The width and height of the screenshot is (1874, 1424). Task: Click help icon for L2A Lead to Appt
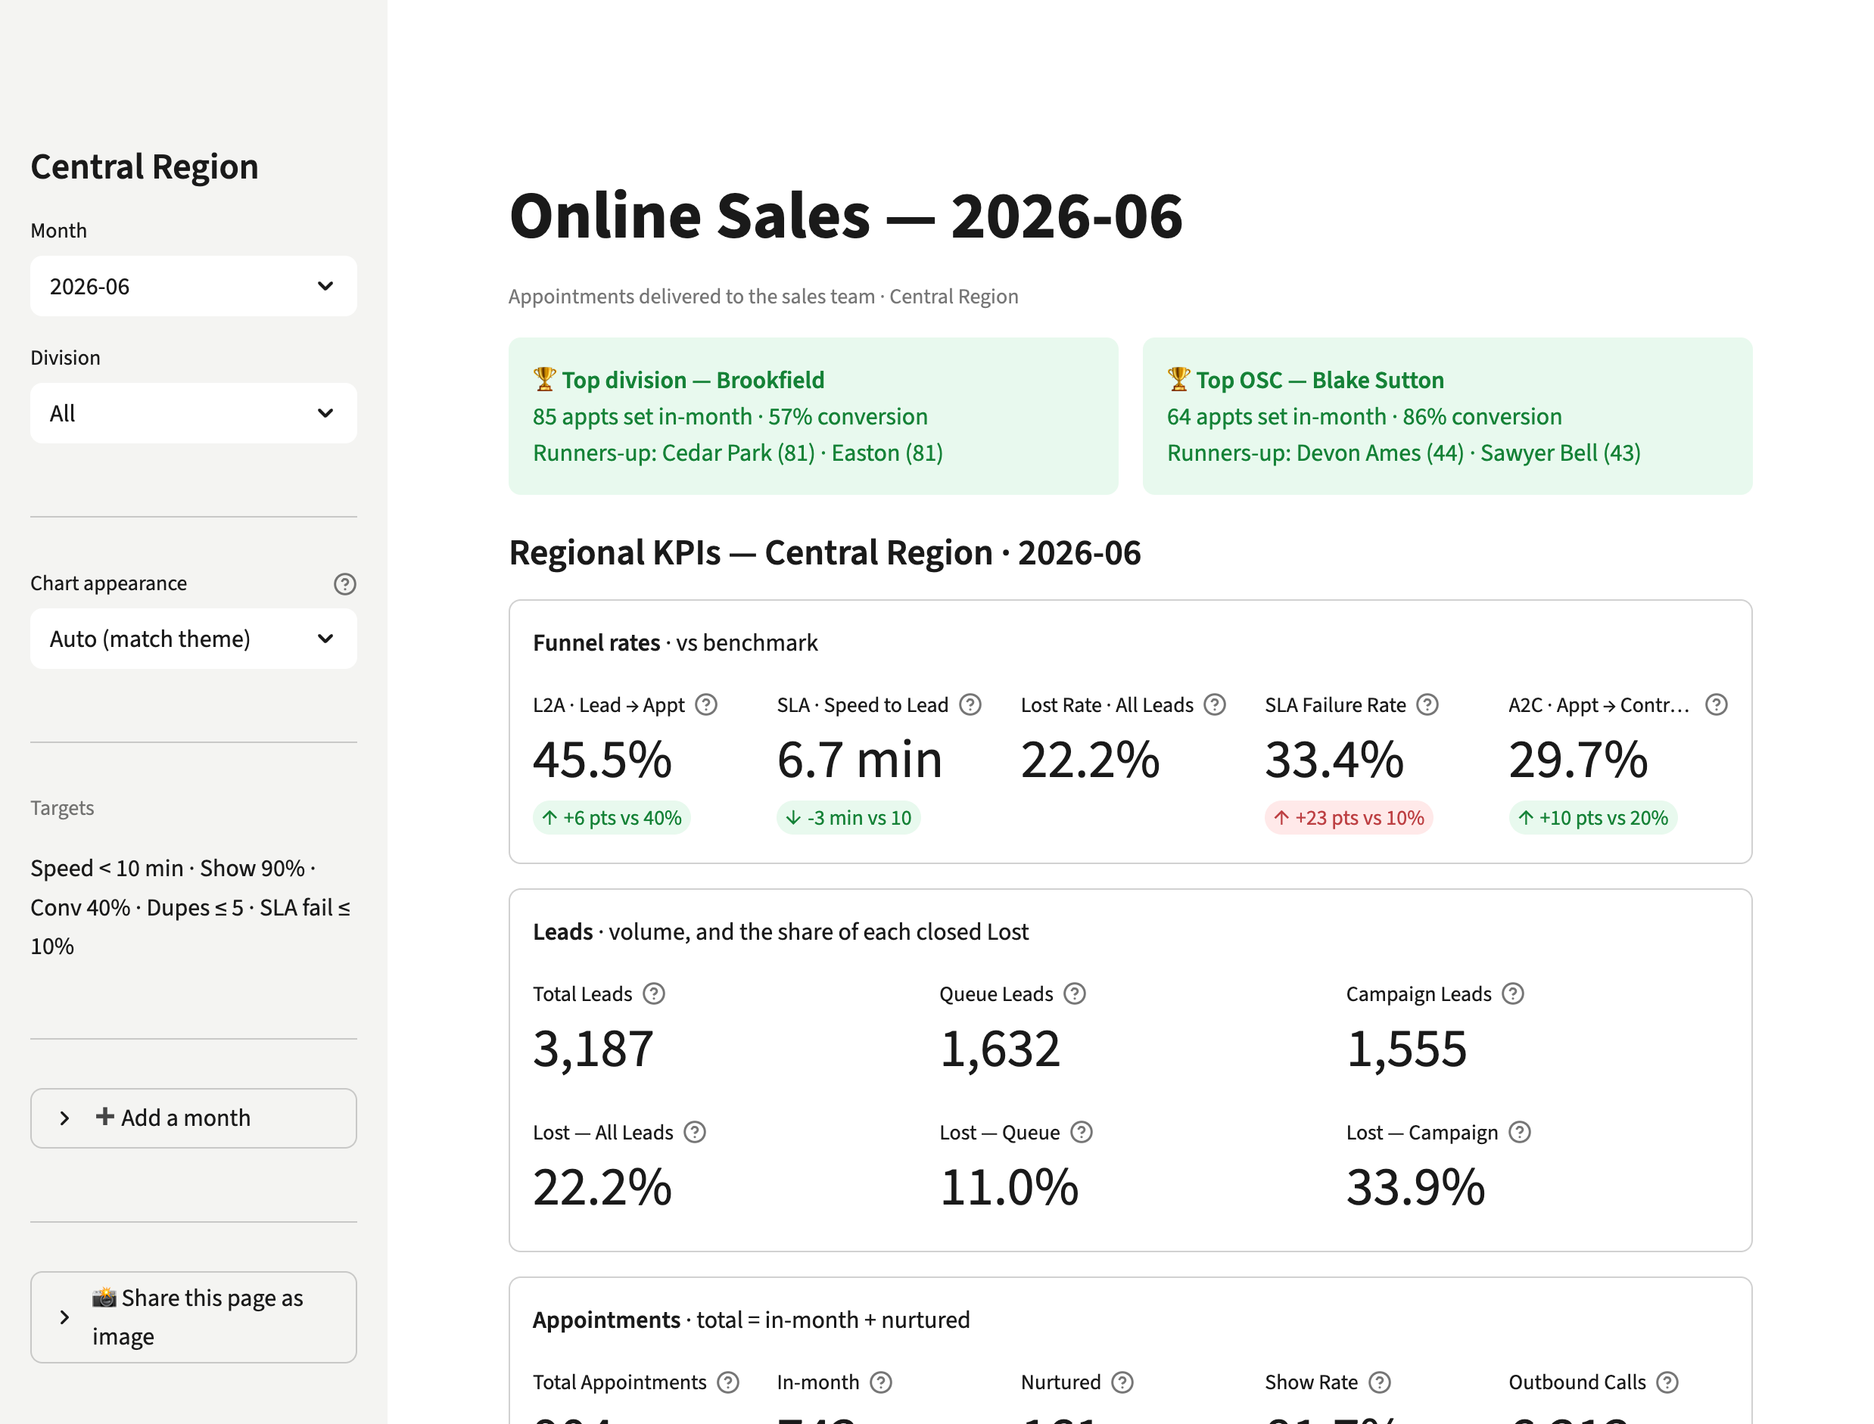click(706, 705)
